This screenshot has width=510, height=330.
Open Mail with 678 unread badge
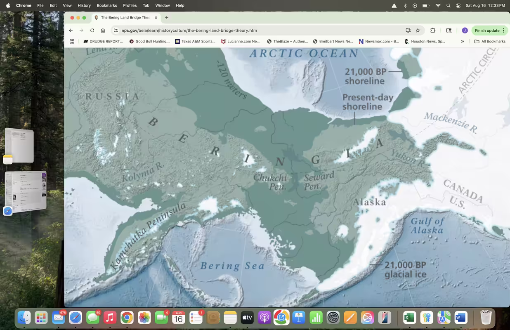pyautogui.click(x=59, y=318)
